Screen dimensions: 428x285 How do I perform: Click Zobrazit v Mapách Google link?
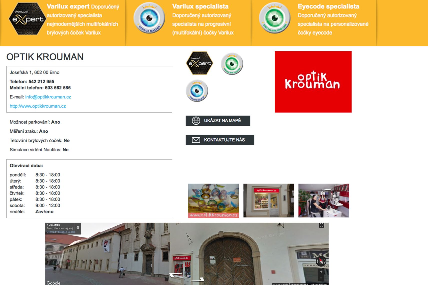61,232
